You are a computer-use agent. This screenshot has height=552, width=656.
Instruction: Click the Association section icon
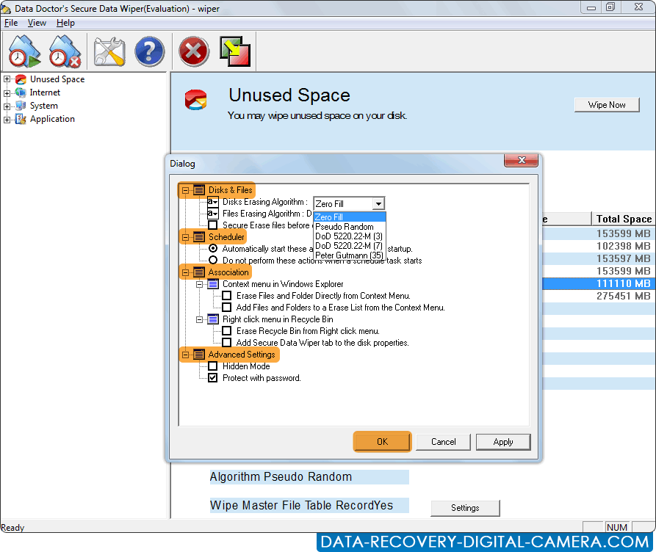pos(199,272)
